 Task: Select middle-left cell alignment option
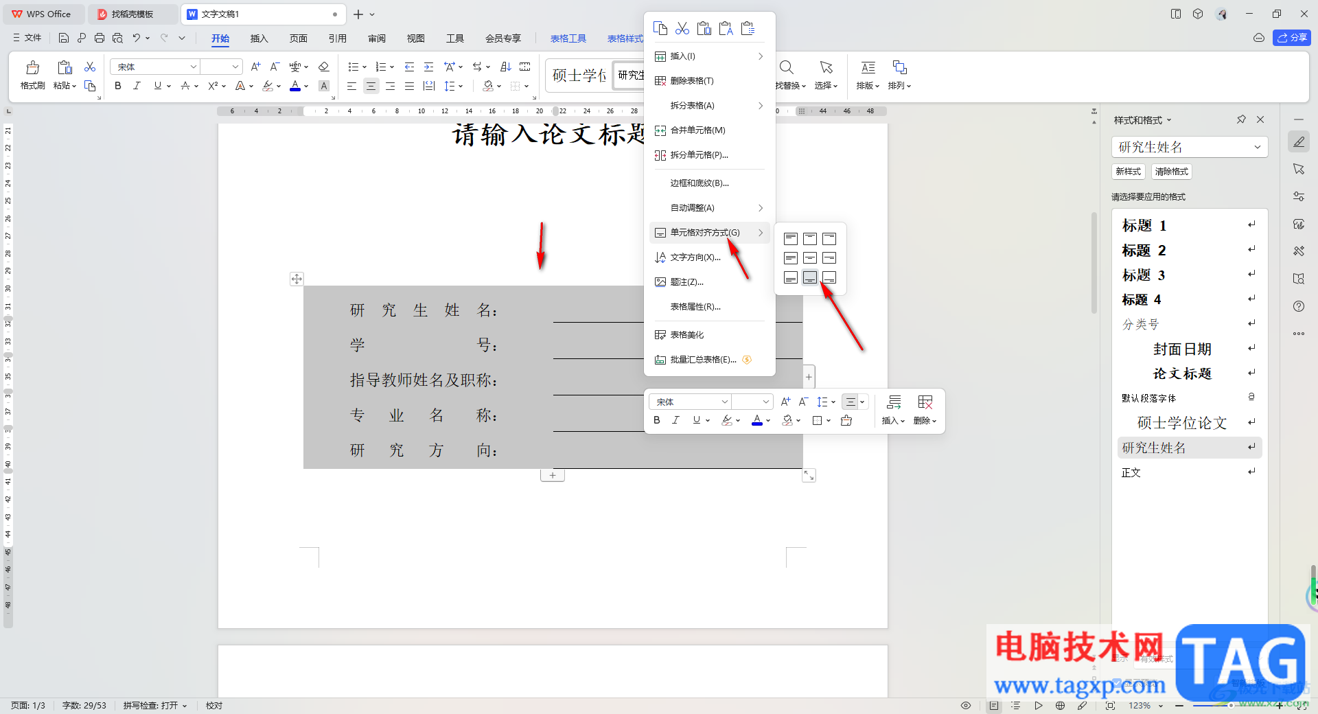coord(791,258)
